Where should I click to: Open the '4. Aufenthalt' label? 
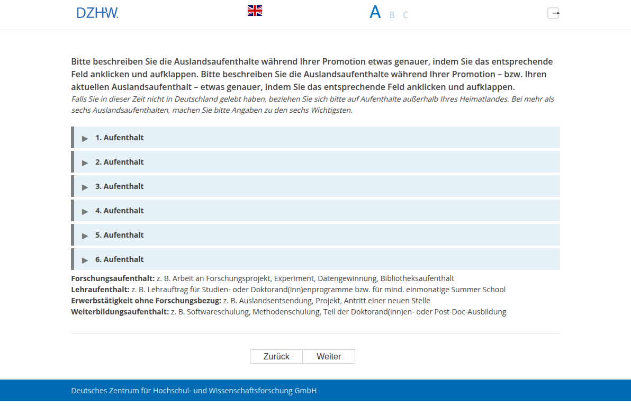click(x=120, y=211)
